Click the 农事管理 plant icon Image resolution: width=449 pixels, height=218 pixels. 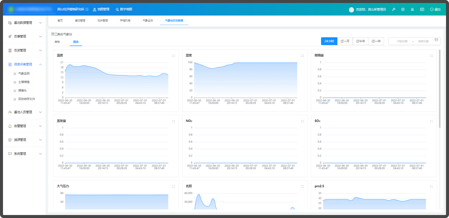pyautogui.click(x=10, y=37)
